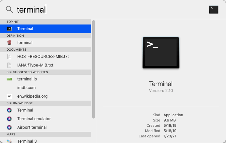Click the HOST-RESOURCES-MIB.txt file icon
The height and width of the screenshot is (143, 226).
9,57
